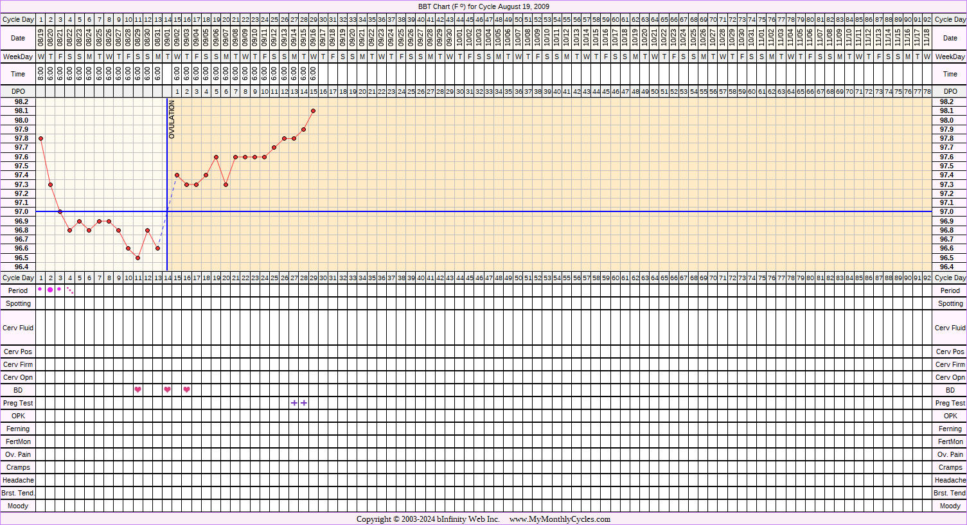
Task: Select the 97.7 temperature point on cycle day 25
Action: tap(274, 147)
